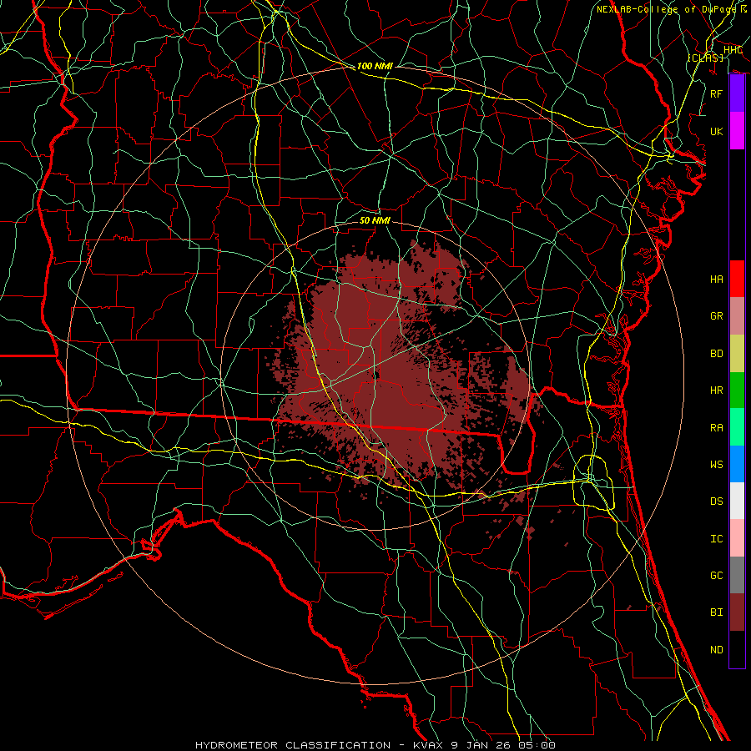Click the '50 NMI' range ring label
Viewport: 751px width, 751px height.
click(375, 220)
